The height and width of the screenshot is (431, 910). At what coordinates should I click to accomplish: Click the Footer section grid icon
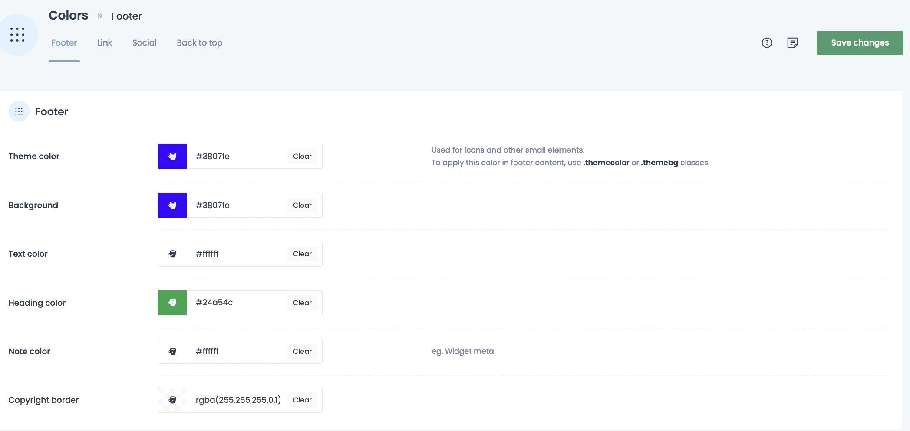[x=19, y=111]
